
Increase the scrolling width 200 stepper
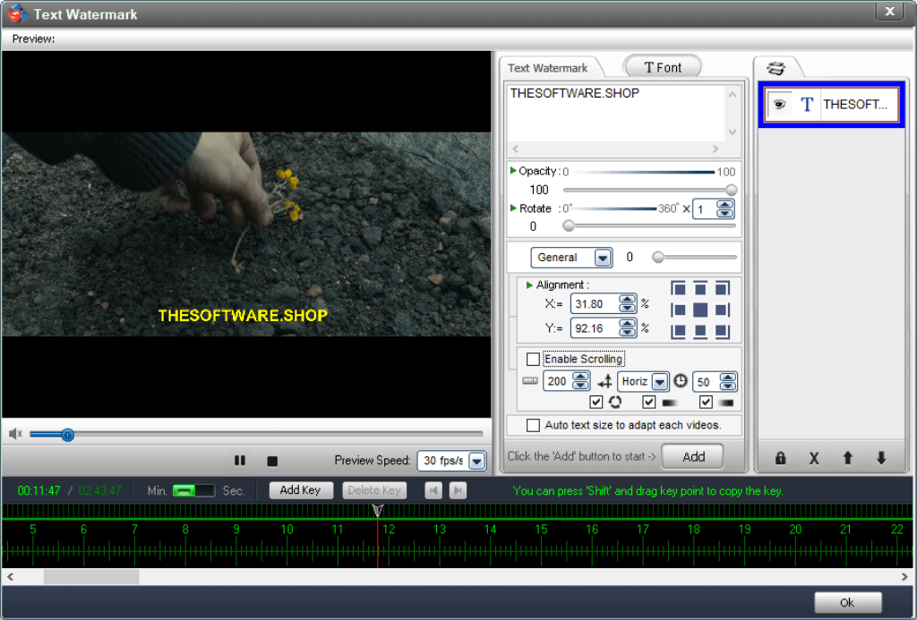(580, 377)
